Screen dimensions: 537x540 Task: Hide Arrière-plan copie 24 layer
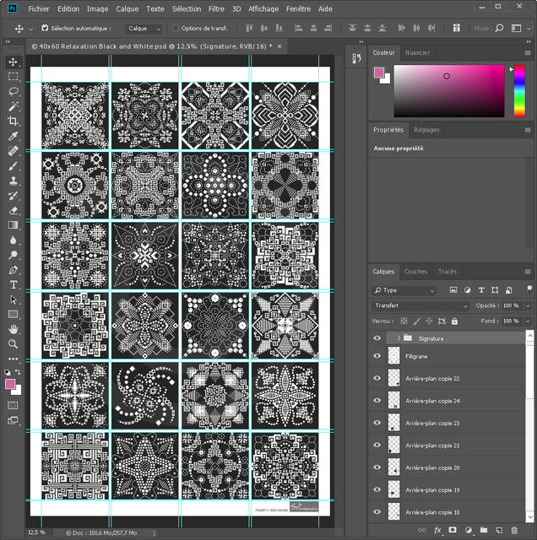(377, 401)
